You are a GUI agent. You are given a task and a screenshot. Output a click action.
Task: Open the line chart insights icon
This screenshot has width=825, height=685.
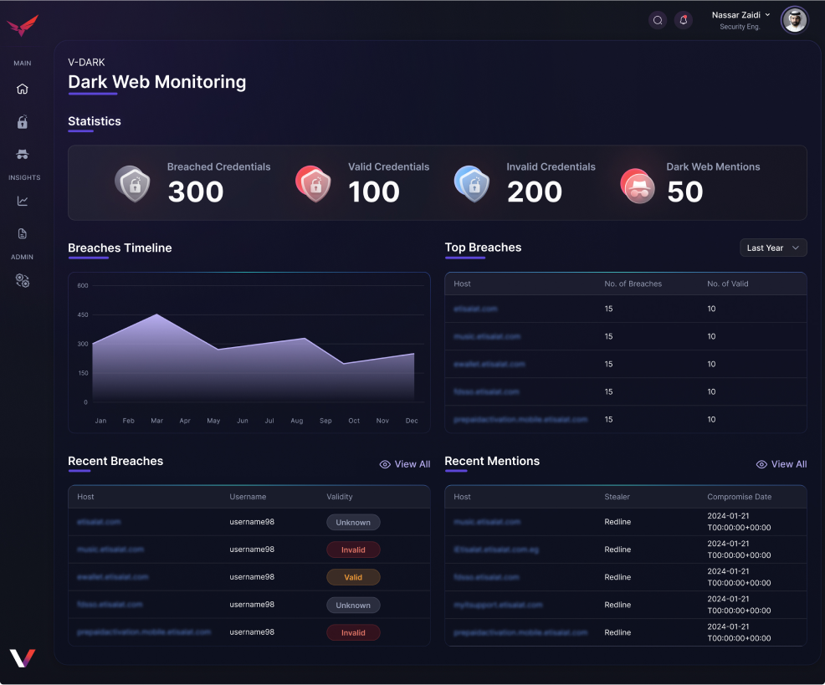(x=23, y=201)
